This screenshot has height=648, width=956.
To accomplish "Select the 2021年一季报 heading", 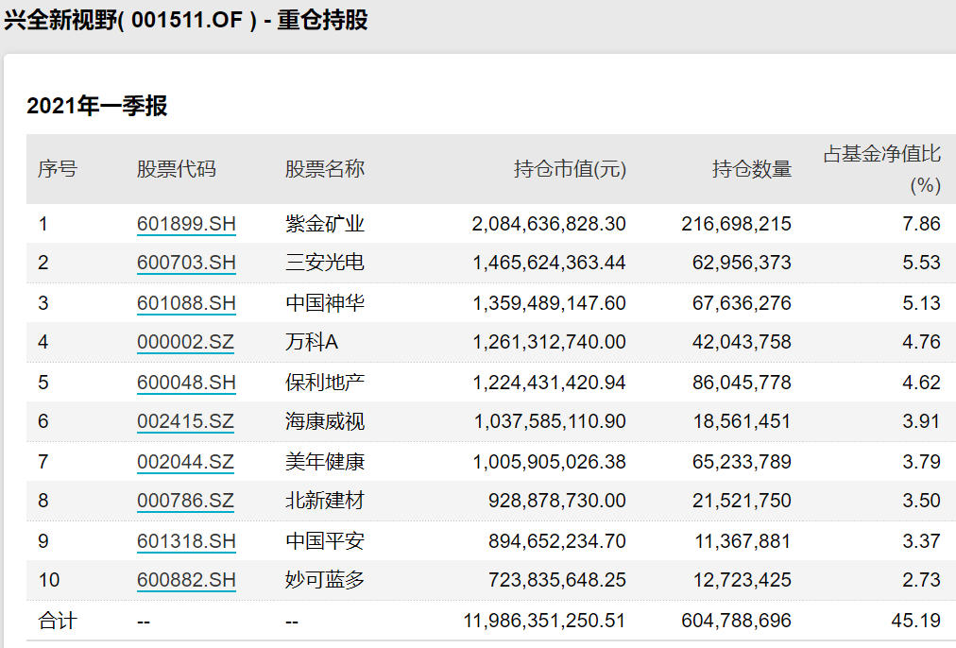I will click(97, 106).
